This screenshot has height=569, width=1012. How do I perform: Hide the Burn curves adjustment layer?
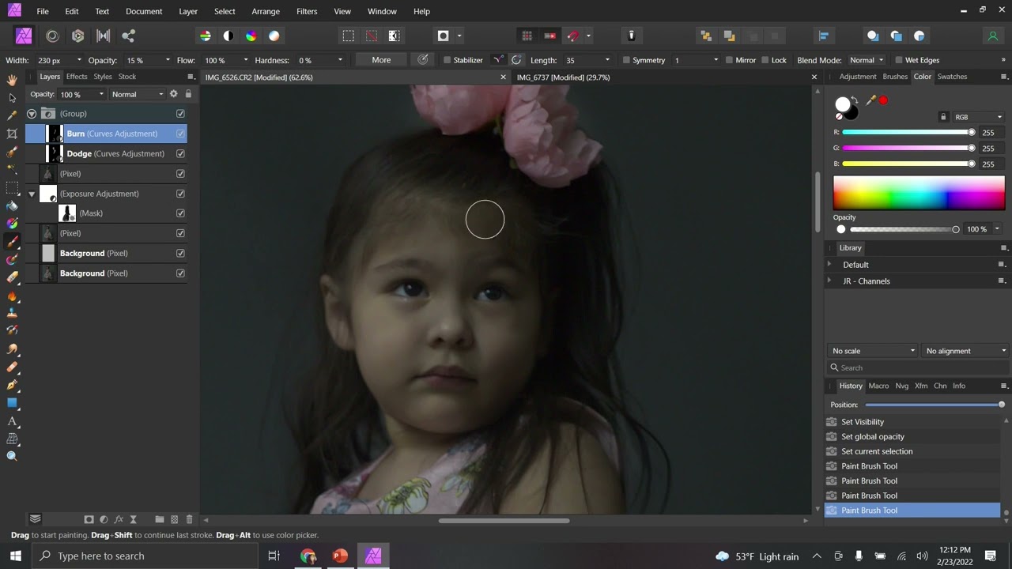180,134
